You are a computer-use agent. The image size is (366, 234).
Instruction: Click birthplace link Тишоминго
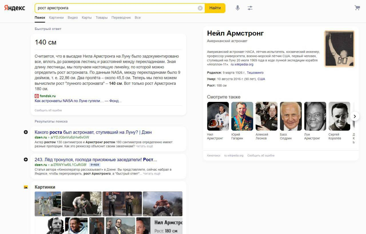[x=255, y=73]
